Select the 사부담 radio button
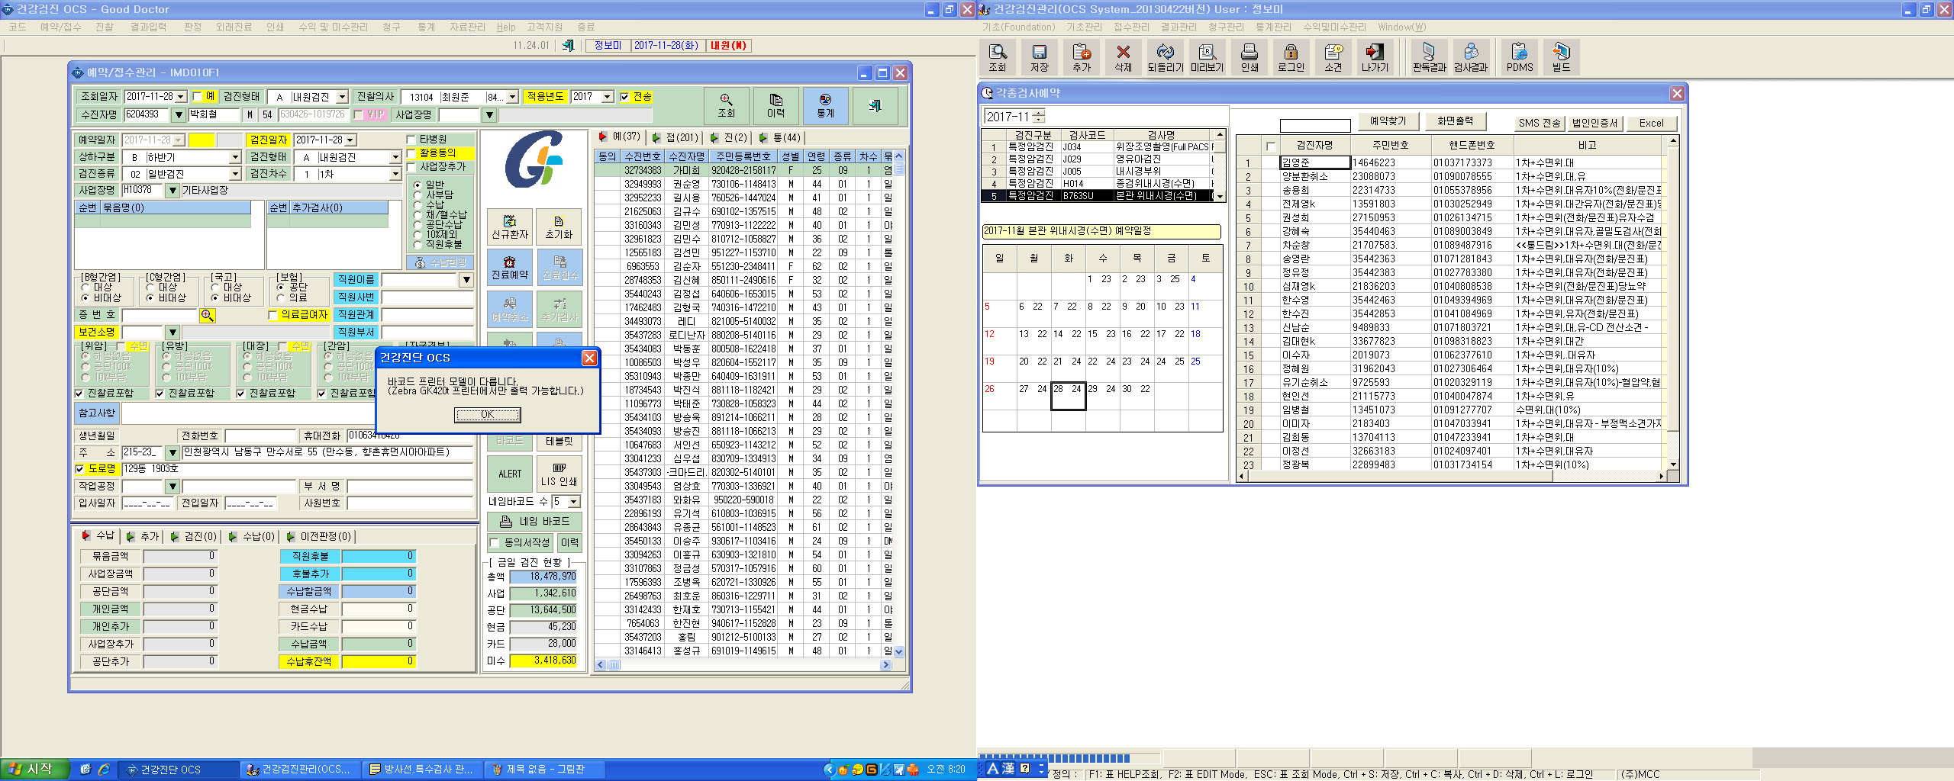Screen dimensions: 1954x781 click(x=418, y=194)
